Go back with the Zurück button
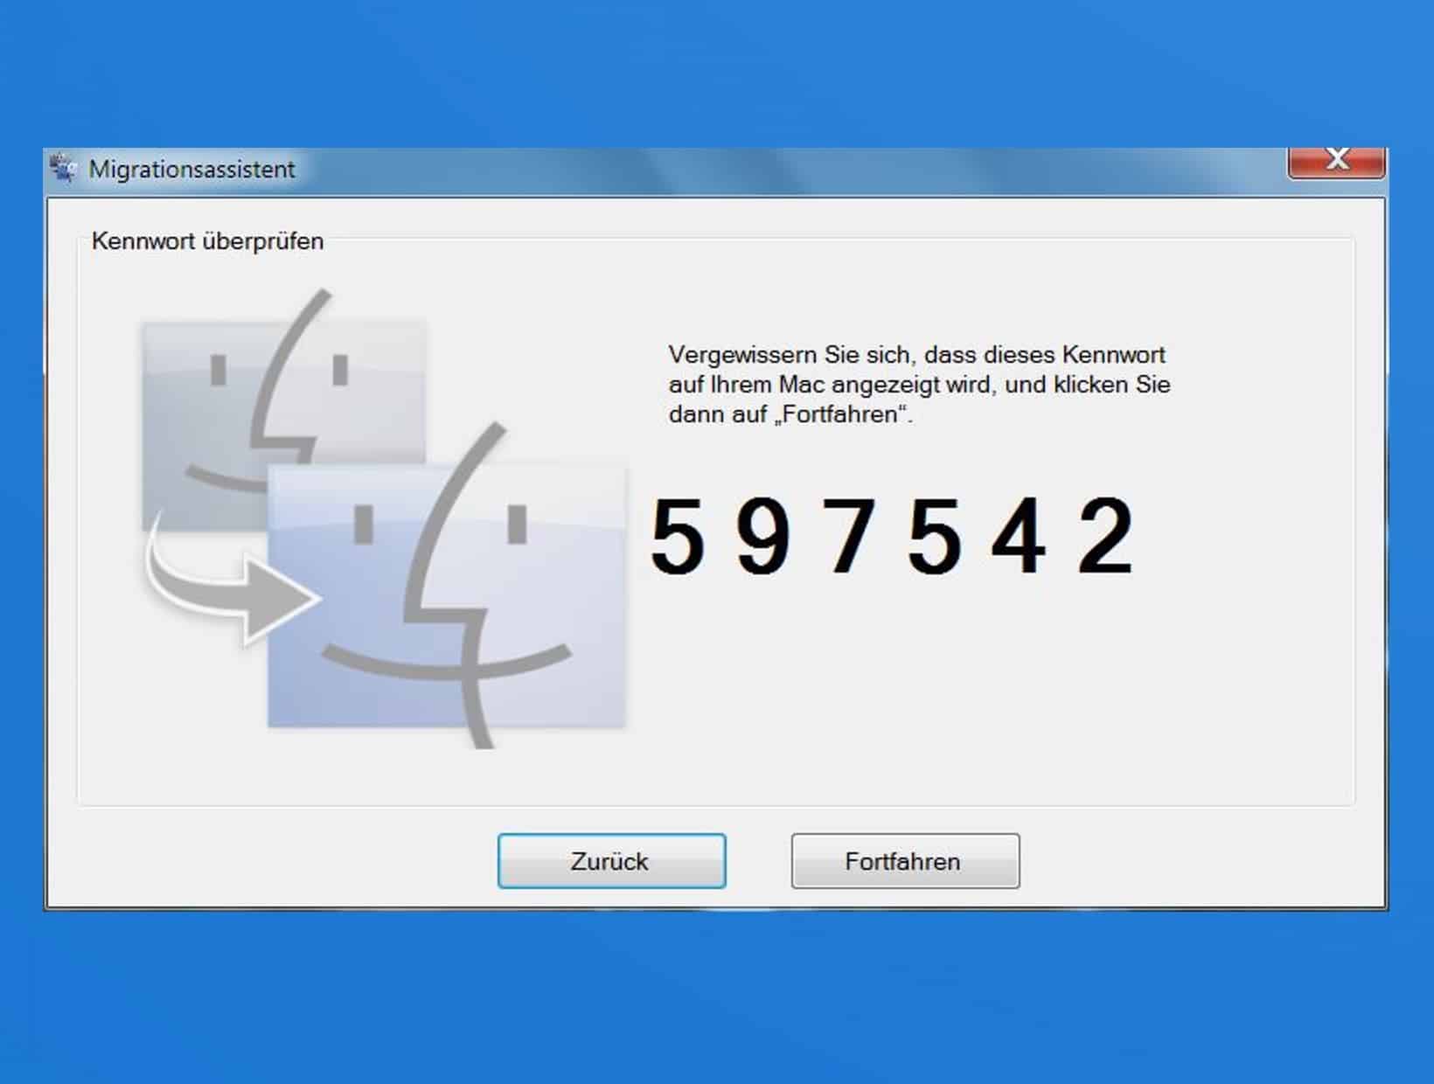 pyautogui.click(x=611, y=861)
